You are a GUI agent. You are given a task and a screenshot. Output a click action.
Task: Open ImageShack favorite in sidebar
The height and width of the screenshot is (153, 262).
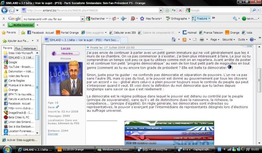(19, 113)
